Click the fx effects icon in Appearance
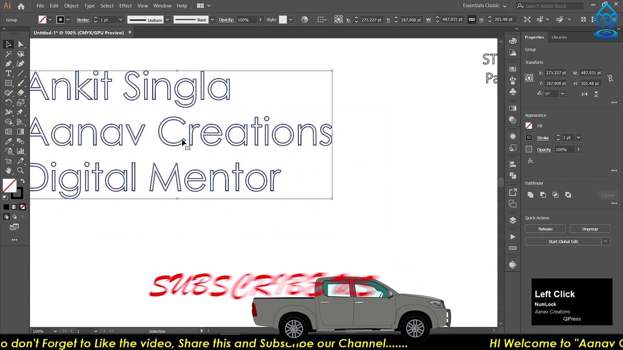This screenshot has width=623, height=350. click(531, 161)
